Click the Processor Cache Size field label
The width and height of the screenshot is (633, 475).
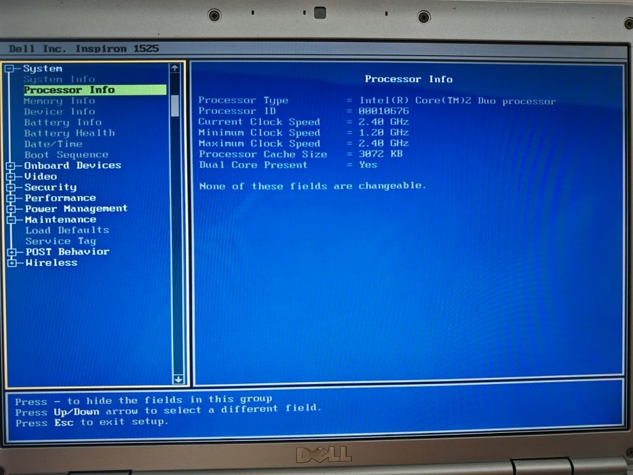point(263,154)
